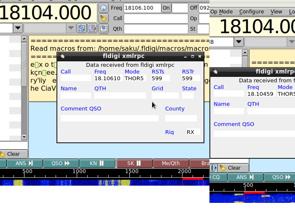Click the blue refresh arrows icon
295x210 pixels.
click(82, 28)
